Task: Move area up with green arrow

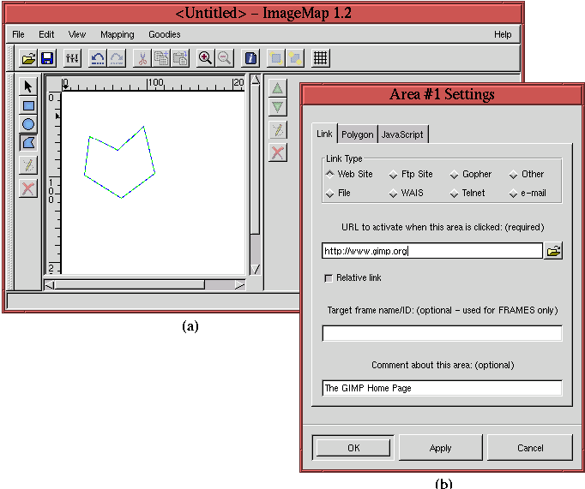Action: point(277,87)
